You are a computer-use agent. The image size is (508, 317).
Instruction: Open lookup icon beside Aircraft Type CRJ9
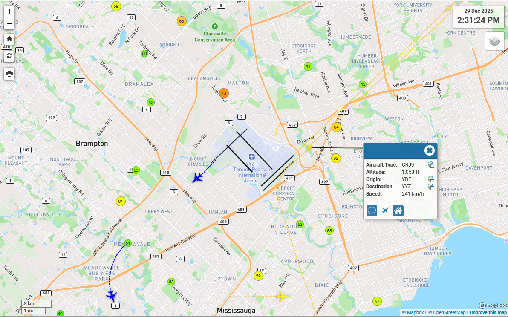click(x=431, y=165)
